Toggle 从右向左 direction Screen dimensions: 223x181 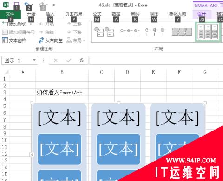51,40
